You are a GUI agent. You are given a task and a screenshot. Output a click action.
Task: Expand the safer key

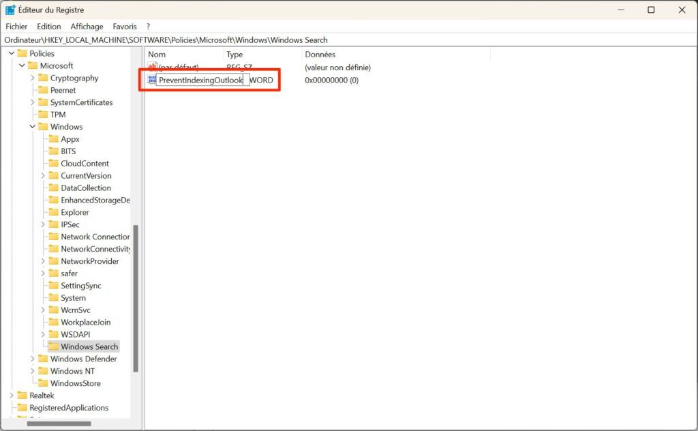(x=43, y=273)
